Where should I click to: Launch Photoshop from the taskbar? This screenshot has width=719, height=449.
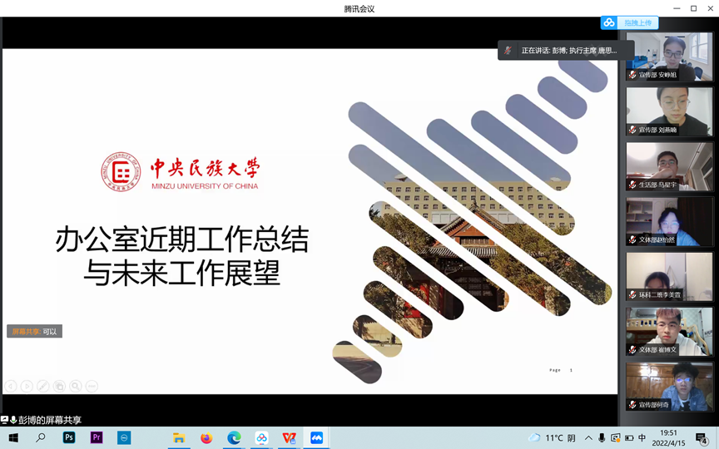[x=70, y=437]
